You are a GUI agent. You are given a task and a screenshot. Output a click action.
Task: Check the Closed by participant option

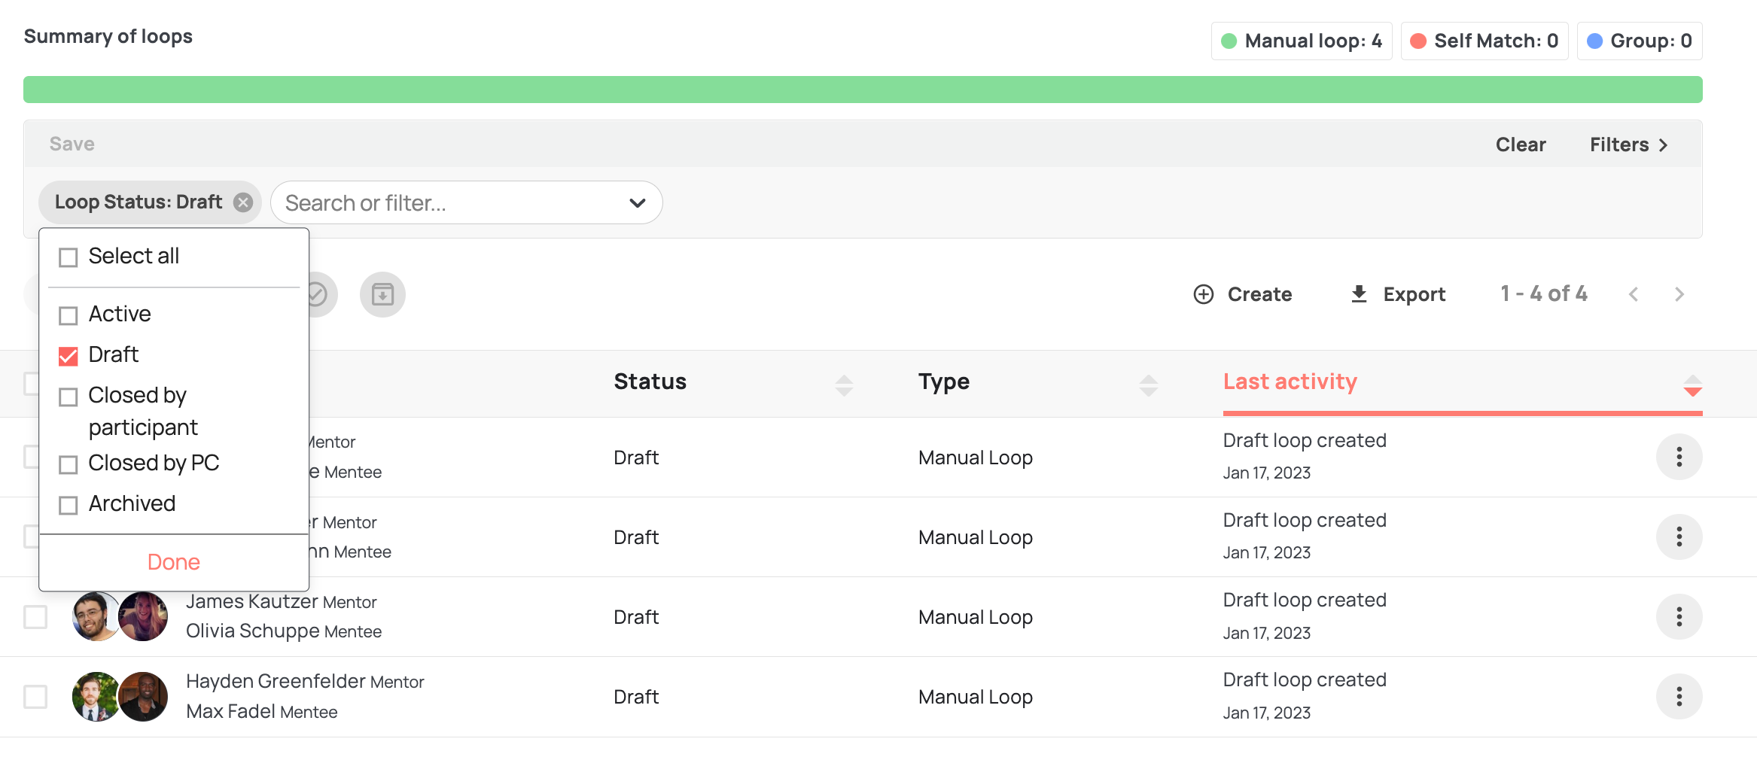coord(69,397)
